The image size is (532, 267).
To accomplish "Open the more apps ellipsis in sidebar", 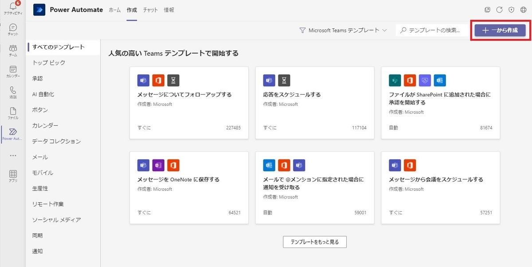I will click(13, 155).
